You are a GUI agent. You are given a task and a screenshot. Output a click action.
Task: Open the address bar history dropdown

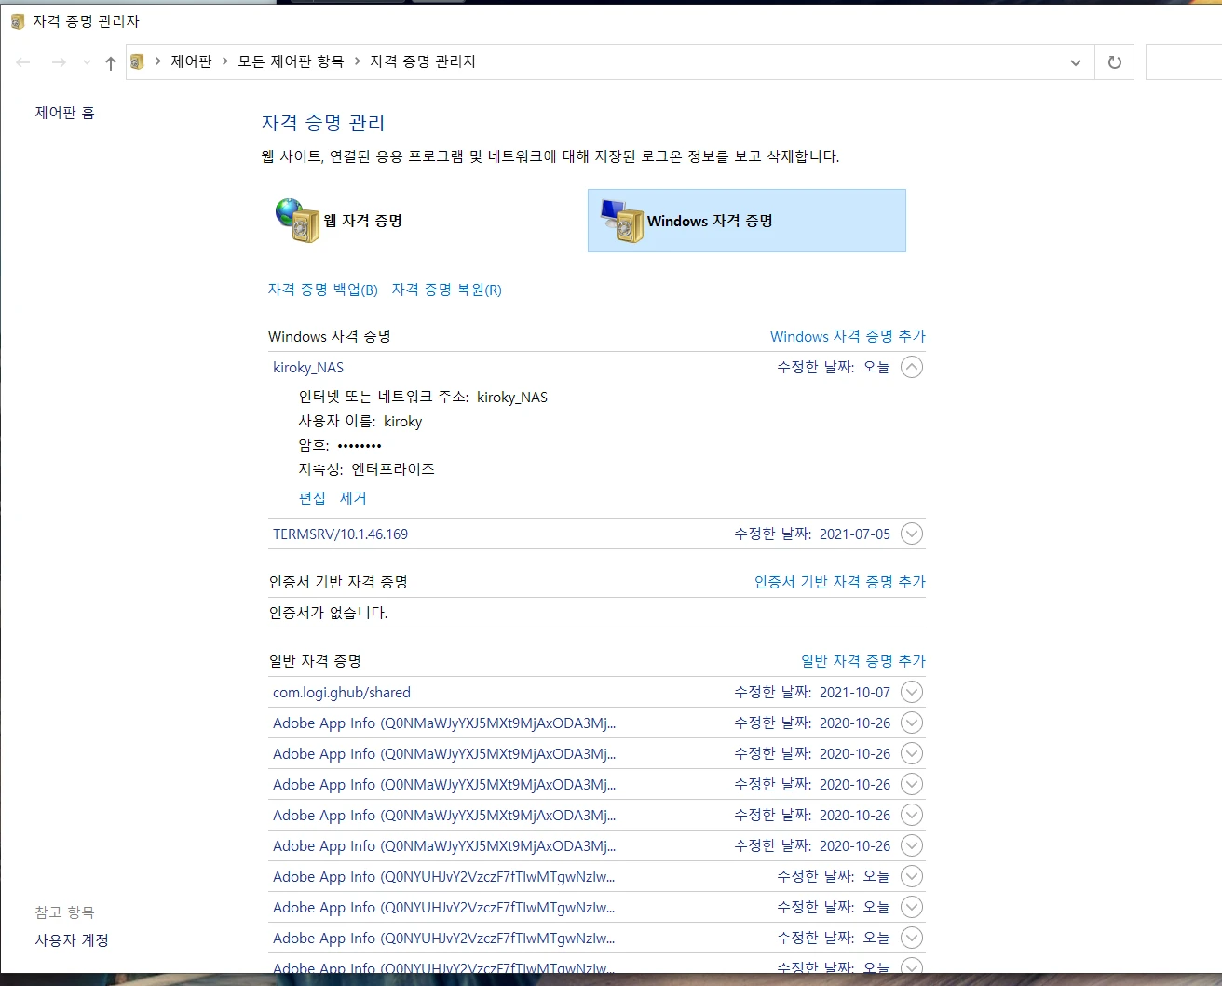point(1075,62)
